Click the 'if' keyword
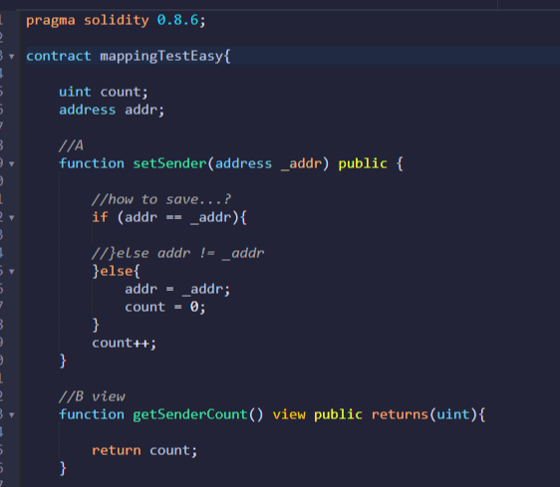The image size is (560, 487). (100, 217)
